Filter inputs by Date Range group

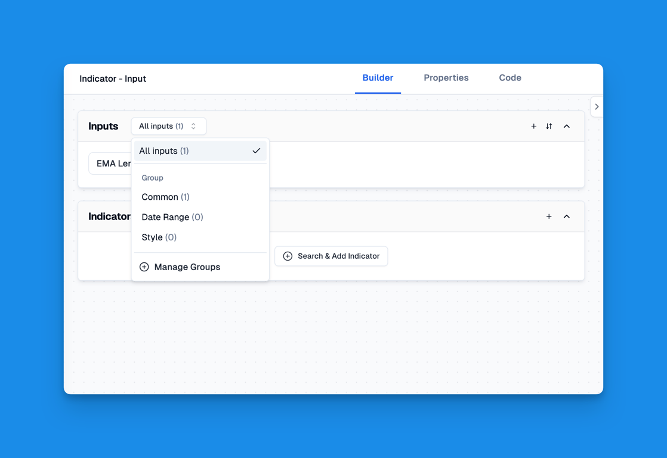(172, 217)
